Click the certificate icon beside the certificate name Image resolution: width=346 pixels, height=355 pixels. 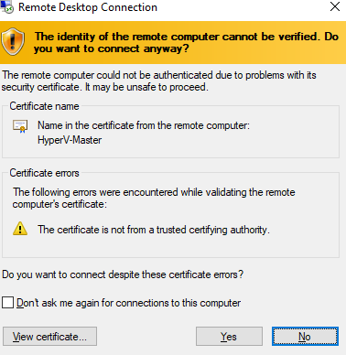(x=20, y=126)
